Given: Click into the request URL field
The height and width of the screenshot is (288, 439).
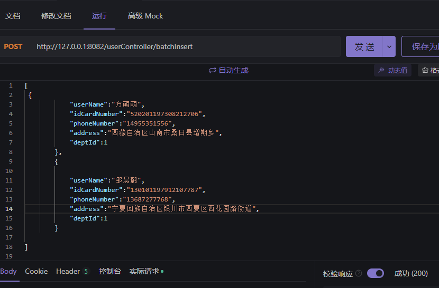Looking at the screenshot, I should (x=185, y=46).
